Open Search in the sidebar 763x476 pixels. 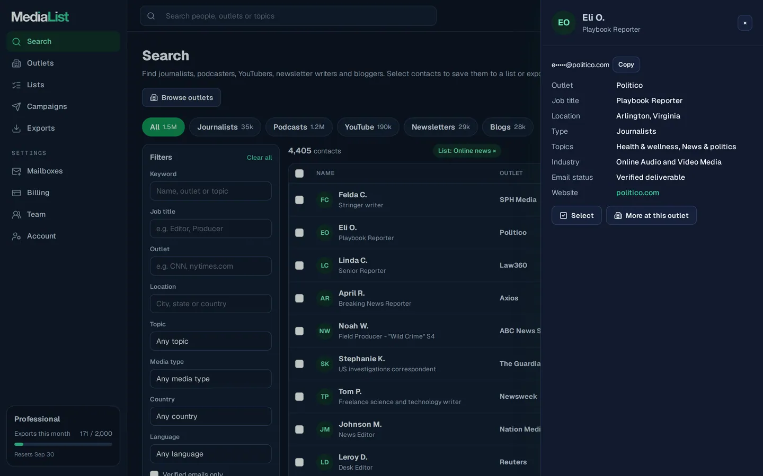coord(63,41)
